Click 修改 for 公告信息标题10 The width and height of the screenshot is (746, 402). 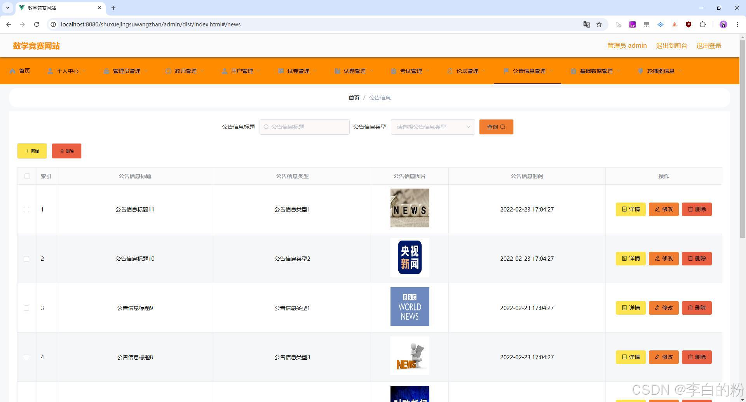click(664, 258)
